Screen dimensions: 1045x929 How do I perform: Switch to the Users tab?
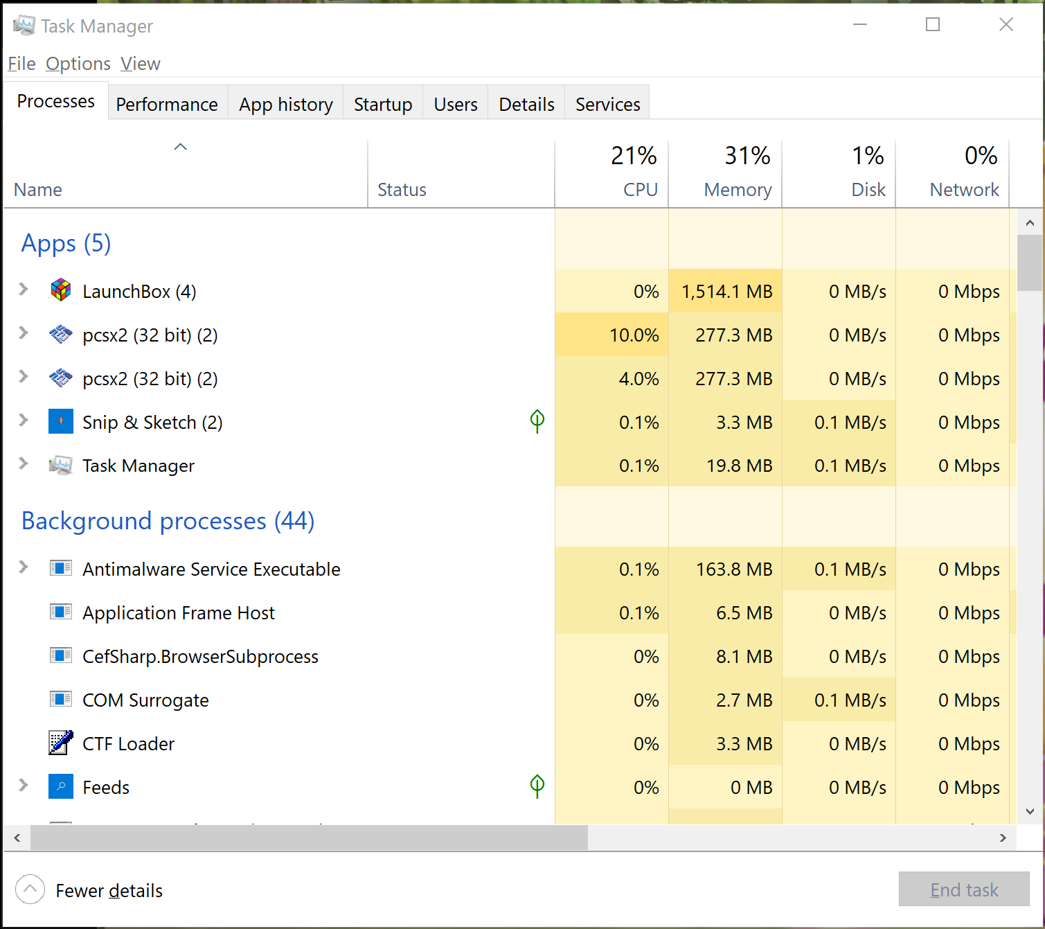tap(456, 104)
